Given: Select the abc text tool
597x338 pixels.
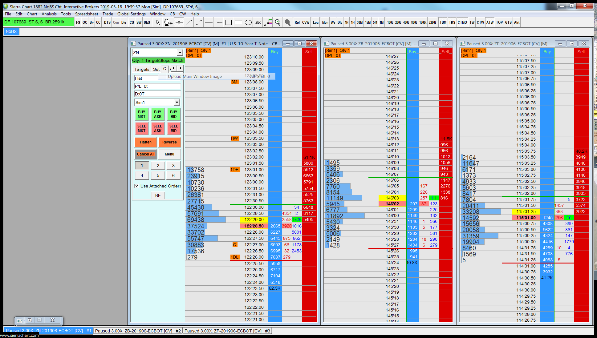Looking at the screenshot, I should click(258, 22).
